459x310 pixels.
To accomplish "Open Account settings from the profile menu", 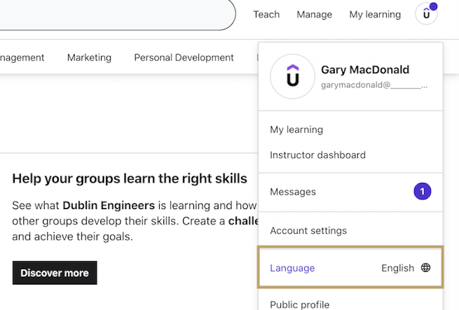I will (308, 231).
